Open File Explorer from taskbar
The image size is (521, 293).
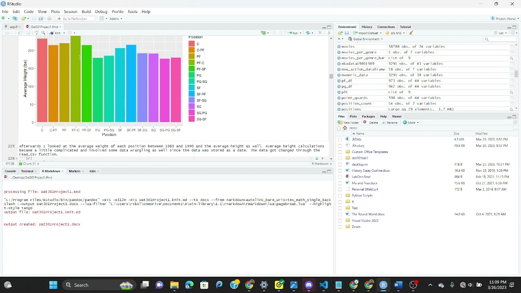(174, 285)
